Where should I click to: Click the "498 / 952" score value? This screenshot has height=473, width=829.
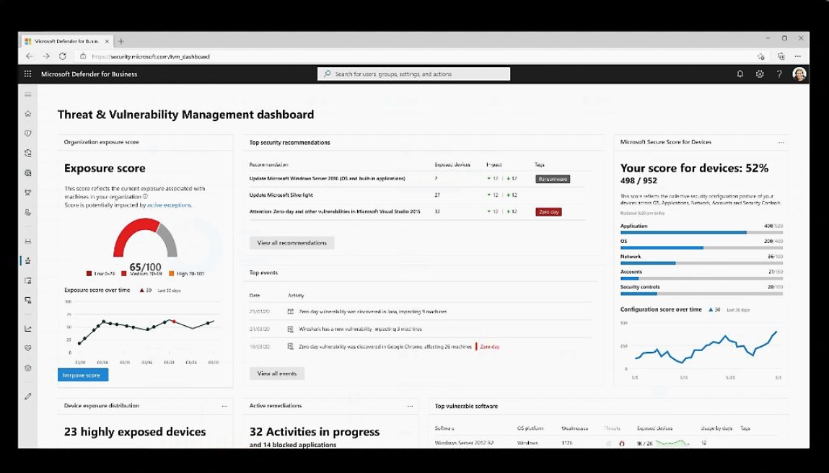point(639,181)
